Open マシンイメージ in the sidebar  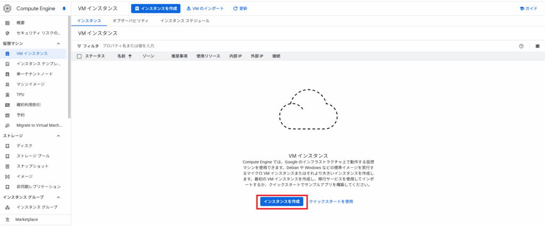click(30, 85)
